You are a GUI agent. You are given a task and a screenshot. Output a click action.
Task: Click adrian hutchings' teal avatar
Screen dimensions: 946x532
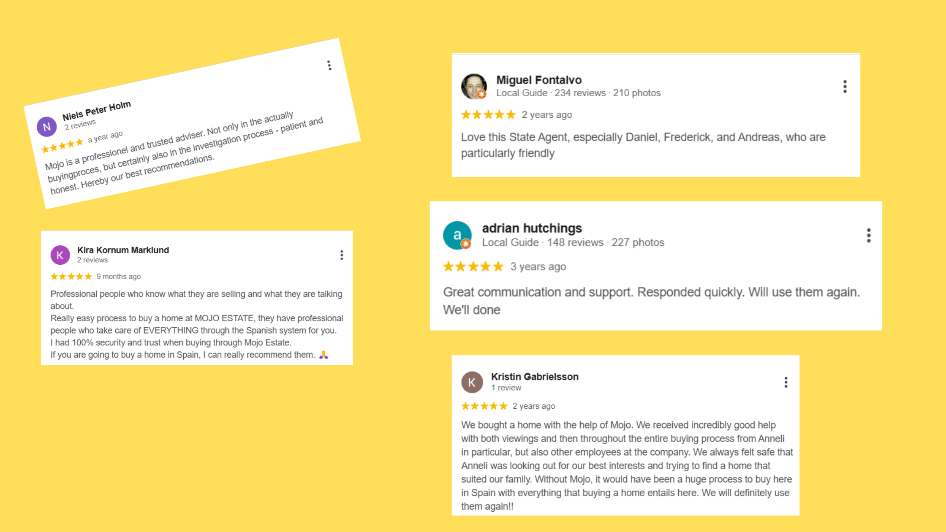[x=457, y=235]
